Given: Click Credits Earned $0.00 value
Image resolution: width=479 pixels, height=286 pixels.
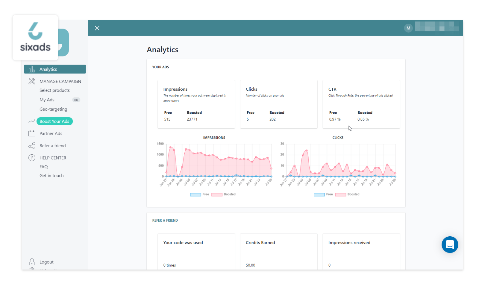Looking at the screenshot, I should tap(251, 265).
